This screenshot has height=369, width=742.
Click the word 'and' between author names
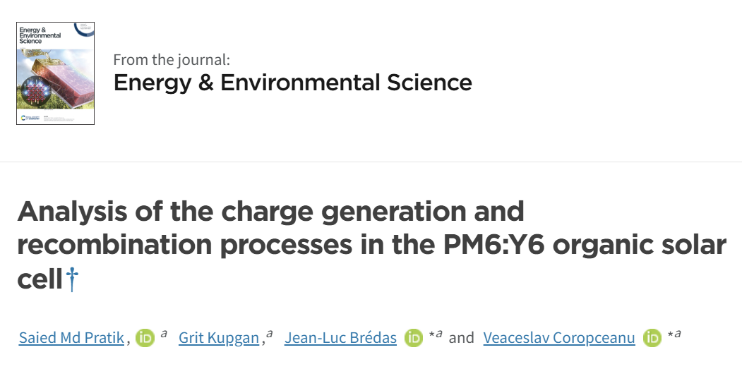[462, 338]
